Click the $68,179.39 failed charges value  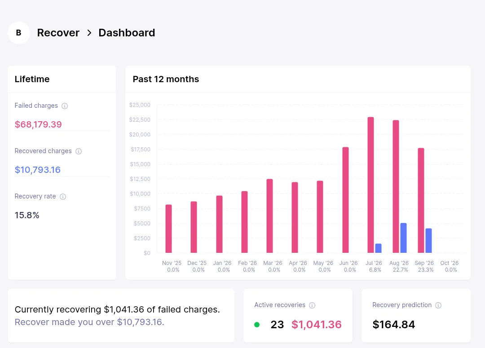click(38, 124)
